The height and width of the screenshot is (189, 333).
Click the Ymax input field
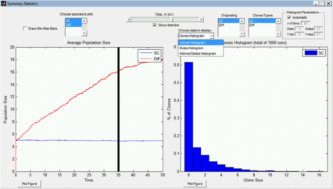318,34
